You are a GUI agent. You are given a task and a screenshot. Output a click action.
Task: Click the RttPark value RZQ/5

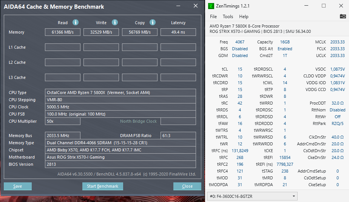tap(337, 123)
